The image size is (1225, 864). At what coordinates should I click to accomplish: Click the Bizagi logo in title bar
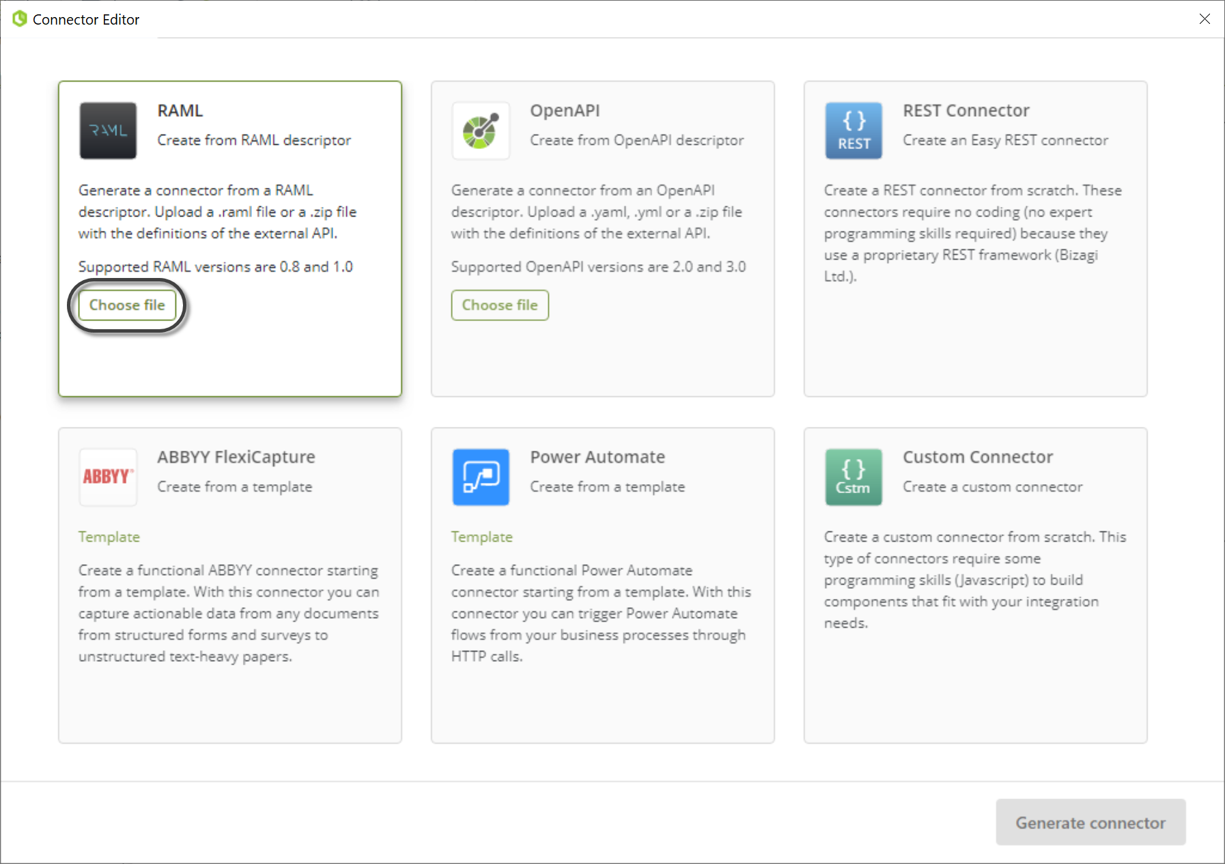click(20, 18)
